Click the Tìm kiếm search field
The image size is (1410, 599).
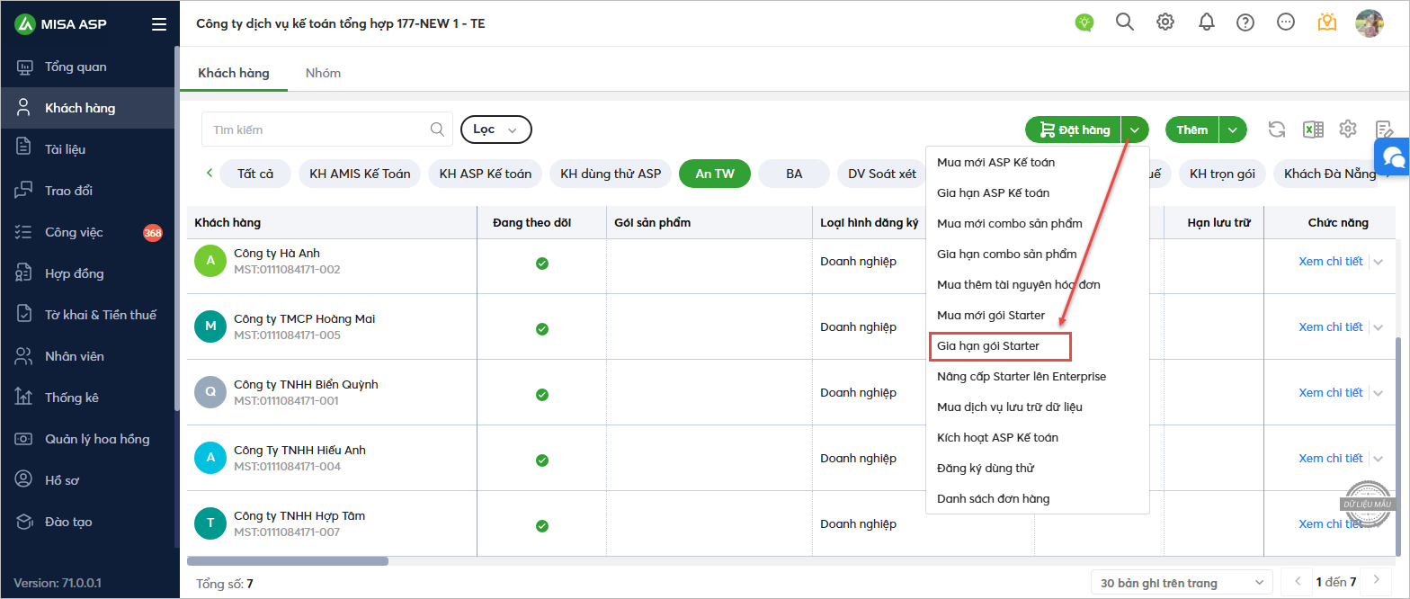point(327,130)
